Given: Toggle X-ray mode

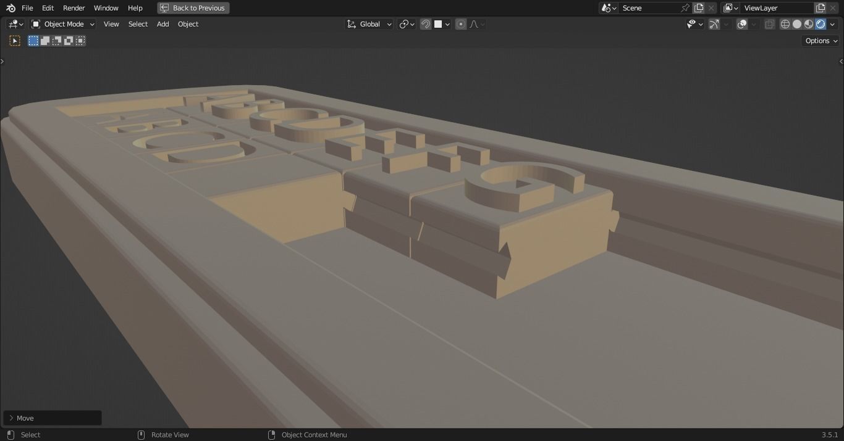Looking at the screenshot, I should (x=769, y=24).
